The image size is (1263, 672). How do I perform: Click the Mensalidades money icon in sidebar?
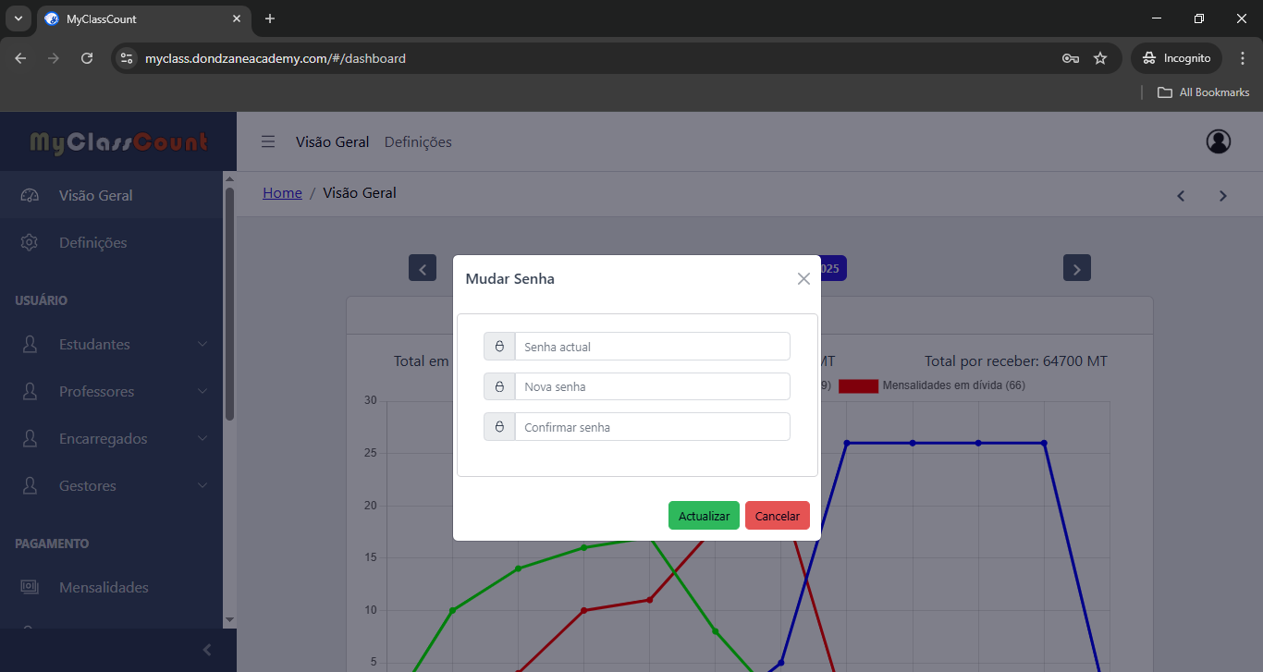click(30, 587)
